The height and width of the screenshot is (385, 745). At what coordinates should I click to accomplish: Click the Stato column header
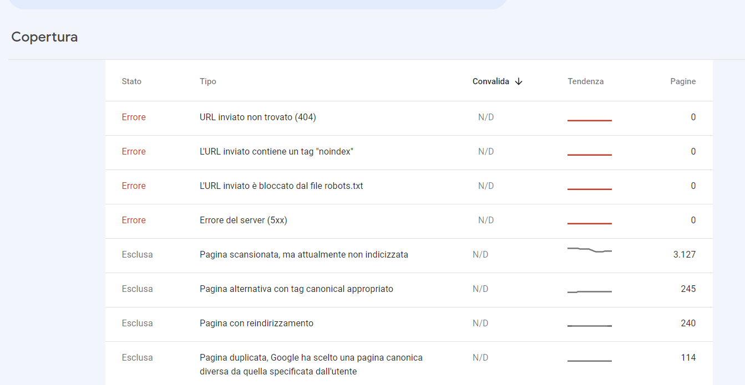tap(131, 81)
